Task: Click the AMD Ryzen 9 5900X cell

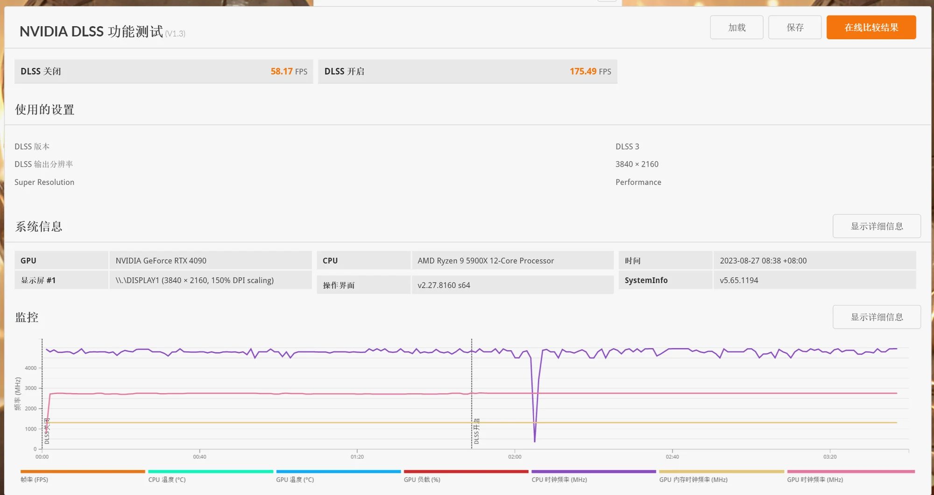Action: tap(512, 261)
